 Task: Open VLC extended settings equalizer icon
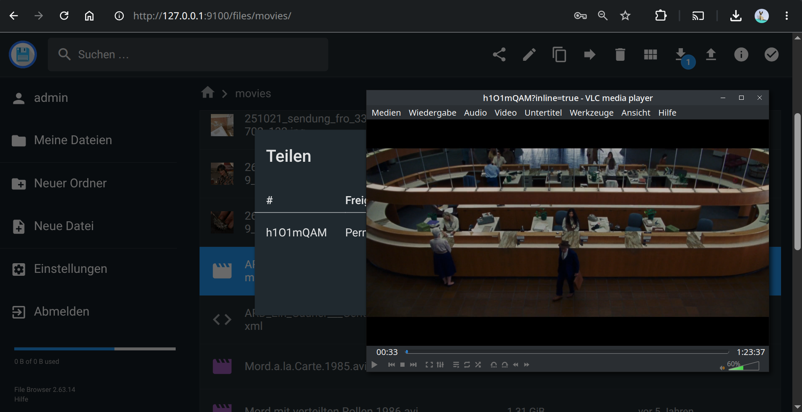pyautogui.click(x=440, y=365)
